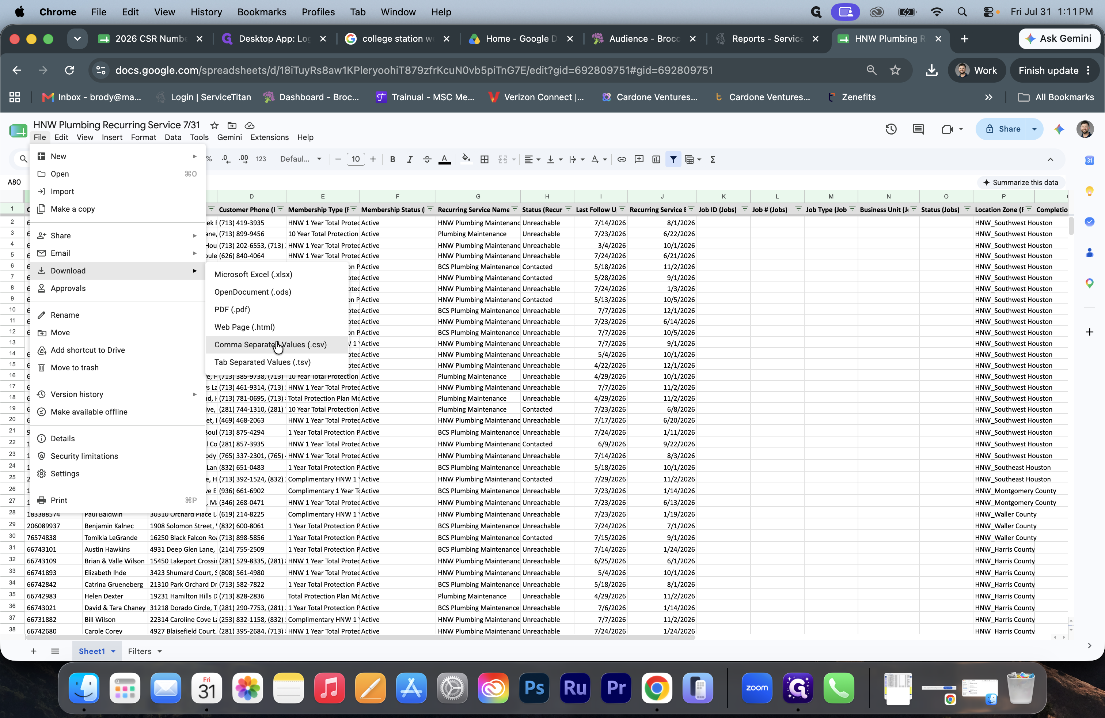This screenshot has width=1105, height=718.
Task: Open the Sheet1 tab dropdown arrow
Action: pos(113,651)
